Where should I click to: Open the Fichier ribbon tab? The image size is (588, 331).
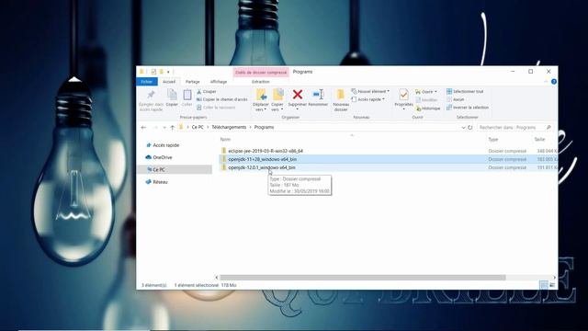147,82
